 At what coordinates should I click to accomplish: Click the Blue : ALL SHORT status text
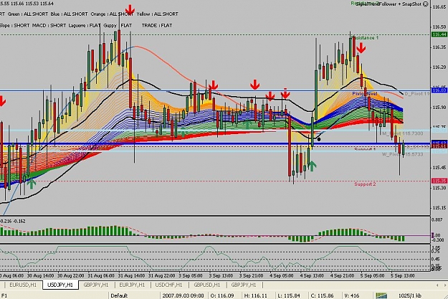point(69,14)
